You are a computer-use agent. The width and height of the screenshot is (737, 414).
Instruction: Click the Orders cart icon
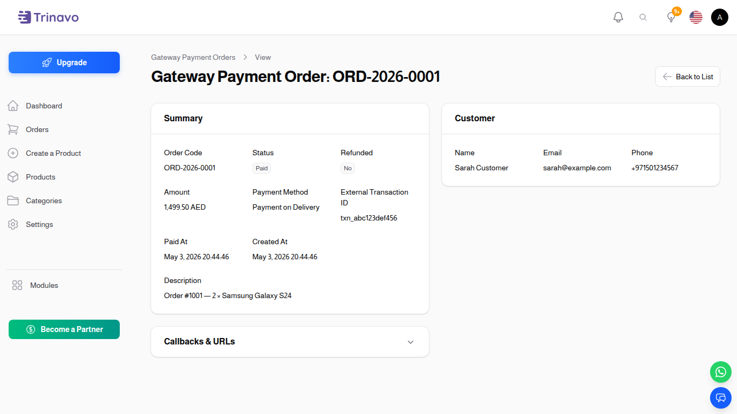coord(13,129)
